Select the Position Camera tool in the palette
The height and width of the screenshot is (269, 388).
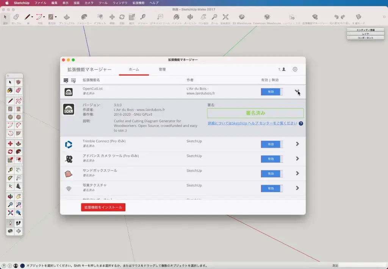[10, 223]
